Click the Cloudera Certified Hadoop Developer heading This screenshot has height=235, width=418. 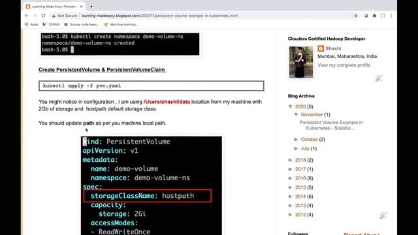click(327, 39)
